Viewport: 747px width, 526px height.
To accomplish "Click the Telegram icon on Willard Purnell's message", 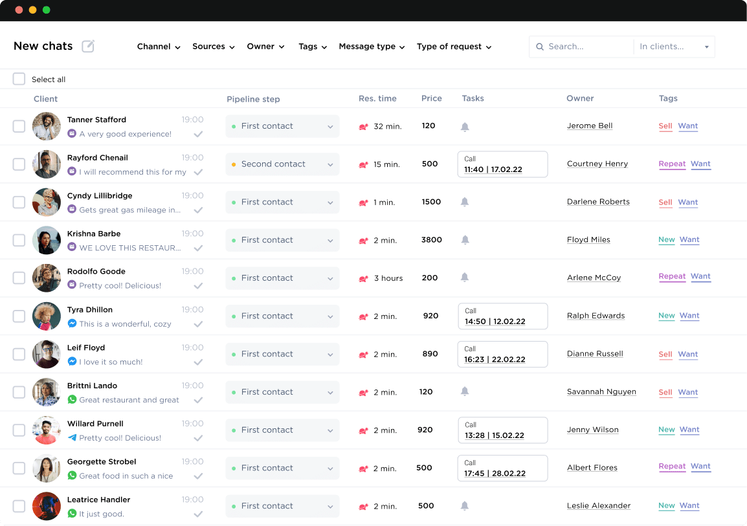I will pyautogui.click(x=72, y=438).
